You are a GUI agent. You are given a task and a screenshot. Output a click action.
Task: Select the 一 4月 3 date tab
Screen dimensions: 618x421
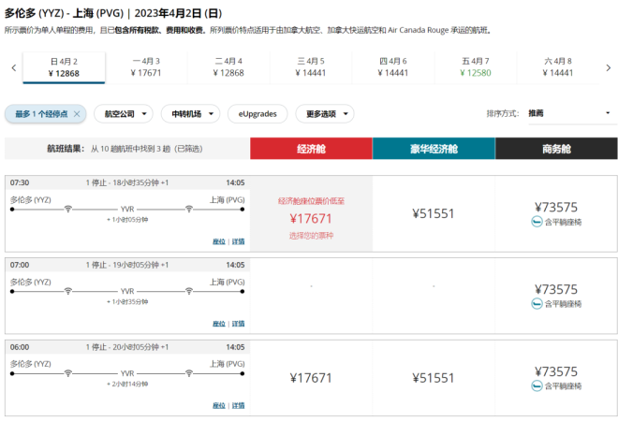[x=146, y=66]
